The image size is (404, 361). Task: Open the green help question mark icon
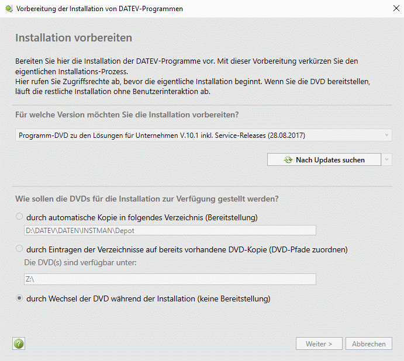[19, 343]
